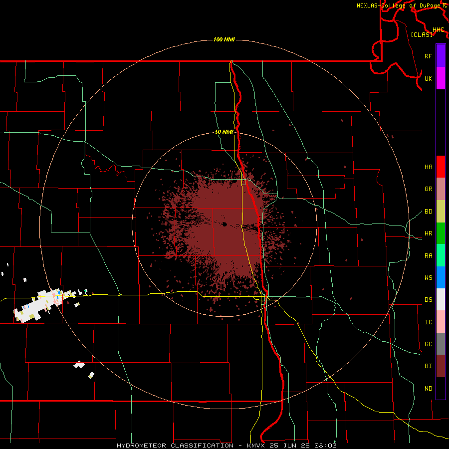This screenshot has height=449, width=449.
Task: Click the GR legend label
Action: coord(428,189)
